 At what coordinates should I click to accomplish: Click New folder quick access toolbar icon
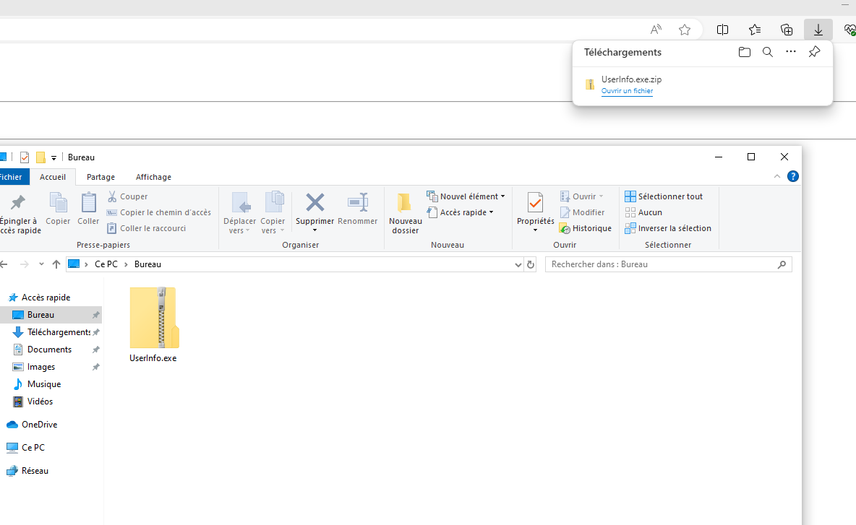coord(40,157)
